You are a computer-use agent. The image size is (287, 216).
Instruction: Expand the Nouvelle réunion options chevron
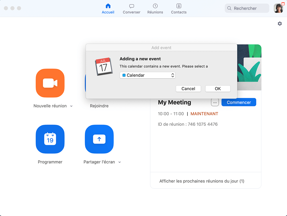pos(71,106)
